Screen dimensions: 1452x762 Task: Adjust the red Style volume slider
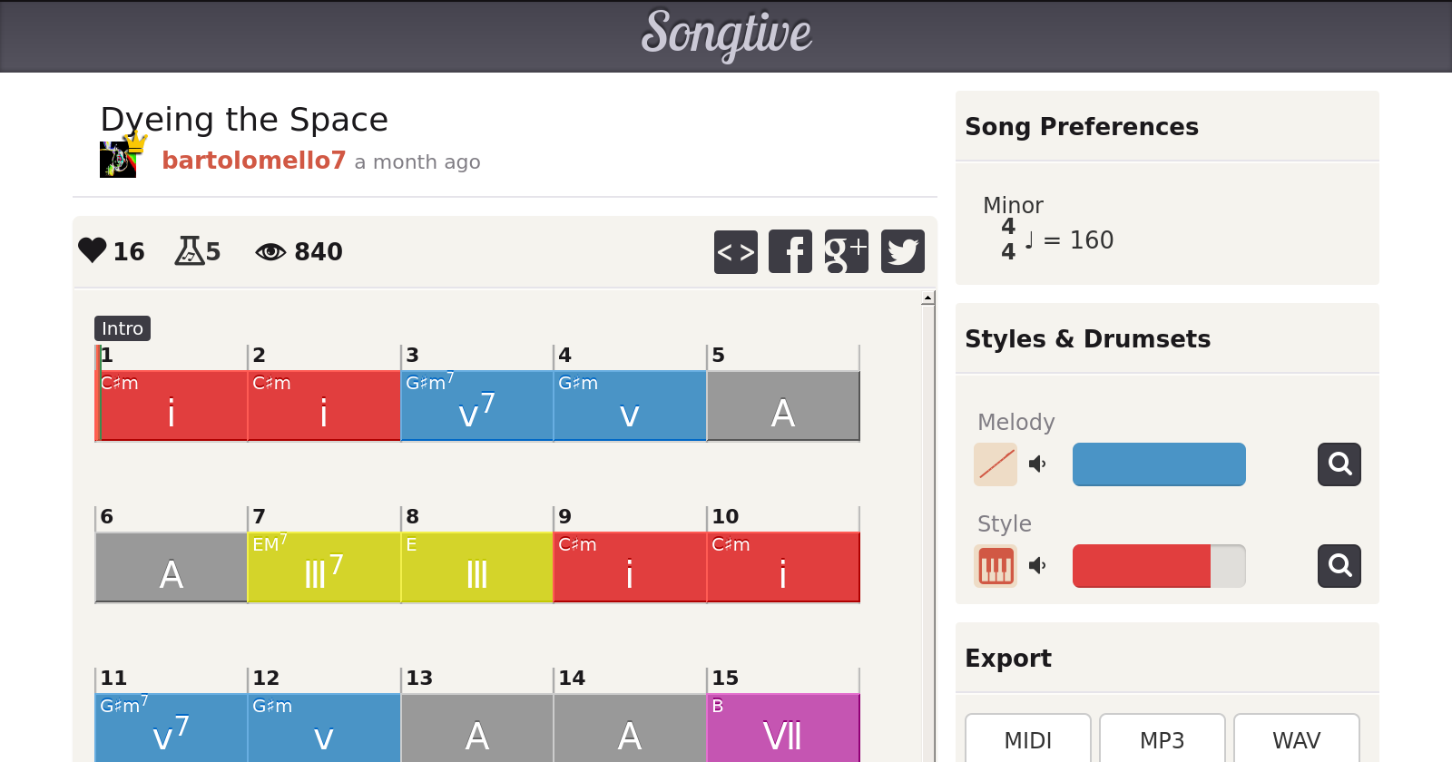click(x=1158, y=566)
